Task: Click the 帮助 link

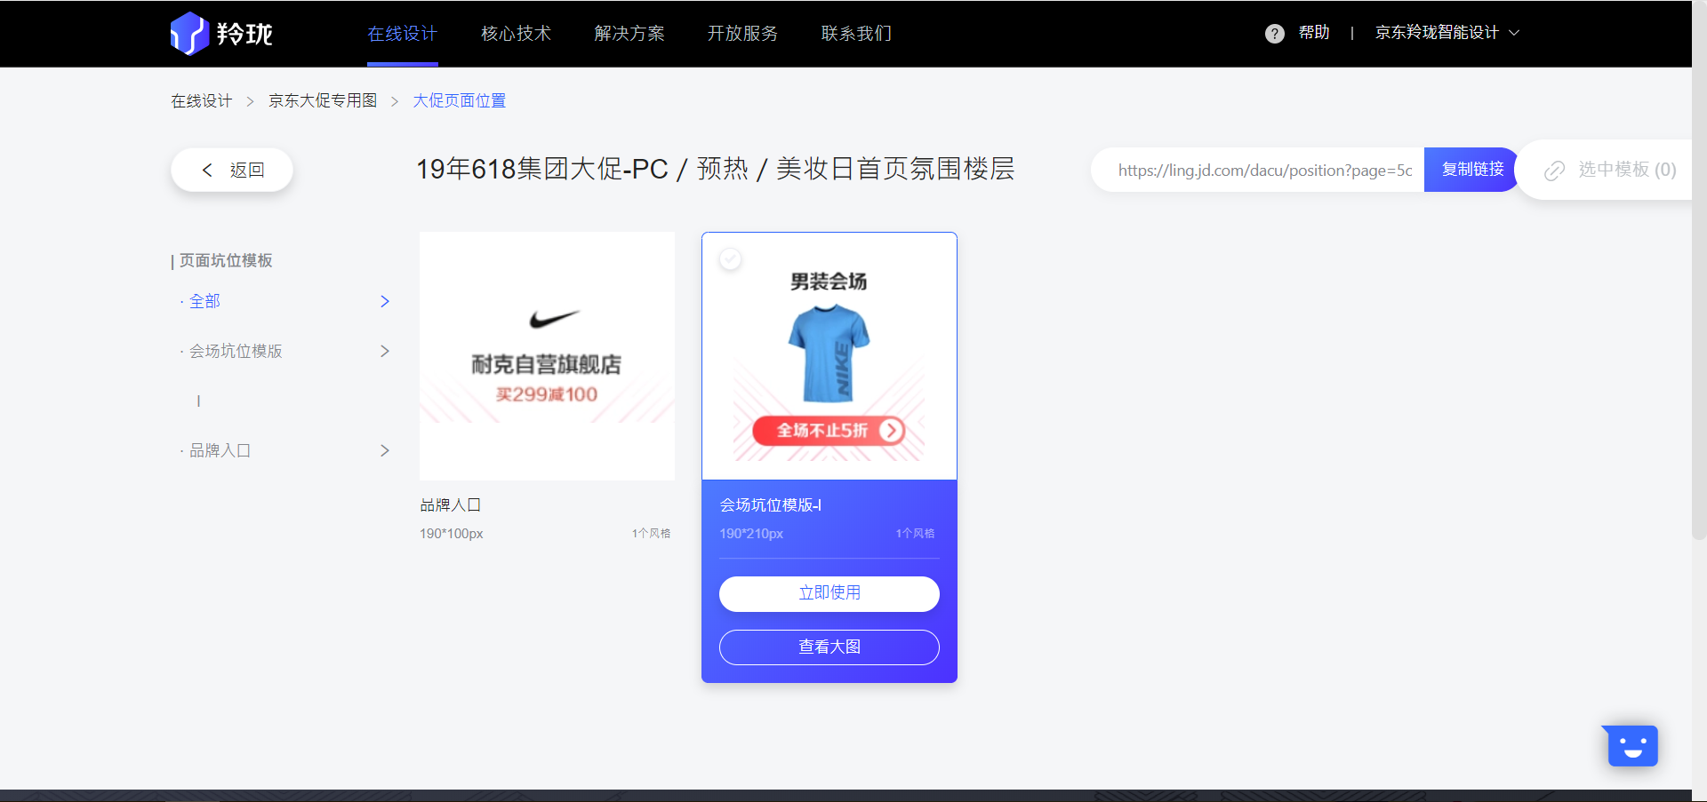Action: point(1314,33)
